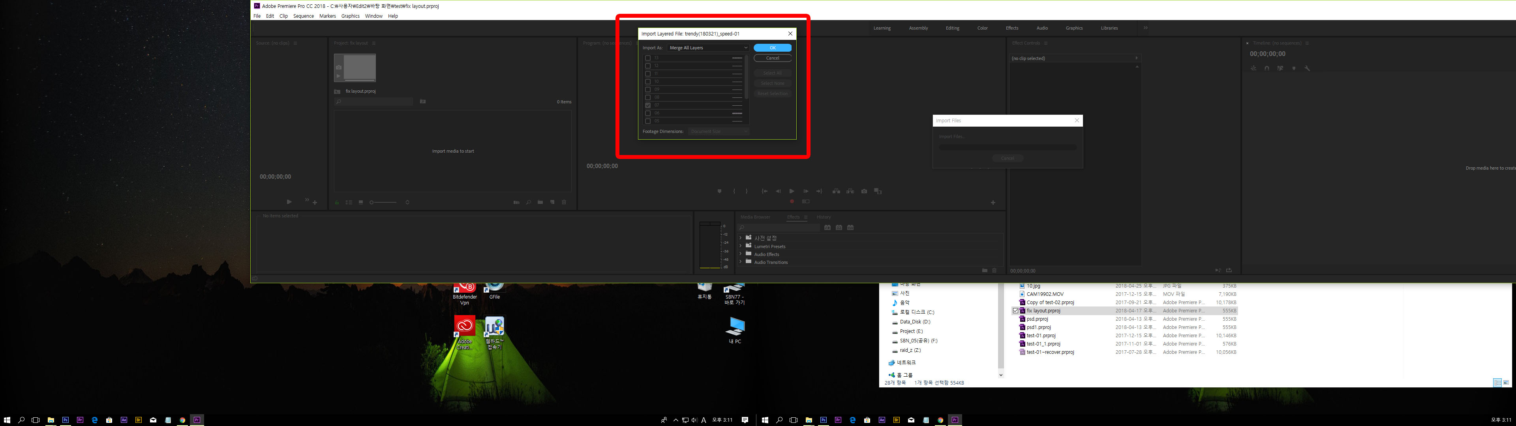
Task: Click the Reset Selection button
Action: [772, 93]
